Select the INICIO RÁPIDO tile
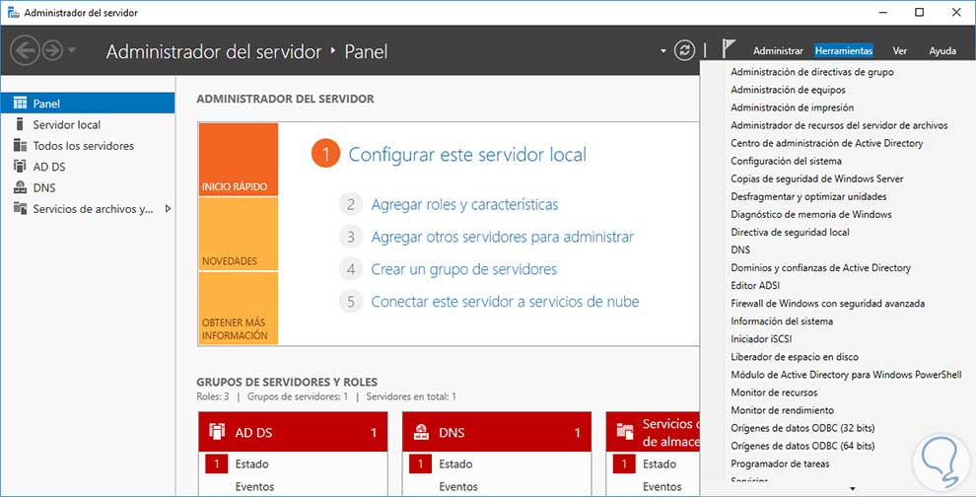 click(x=238, y=160)
